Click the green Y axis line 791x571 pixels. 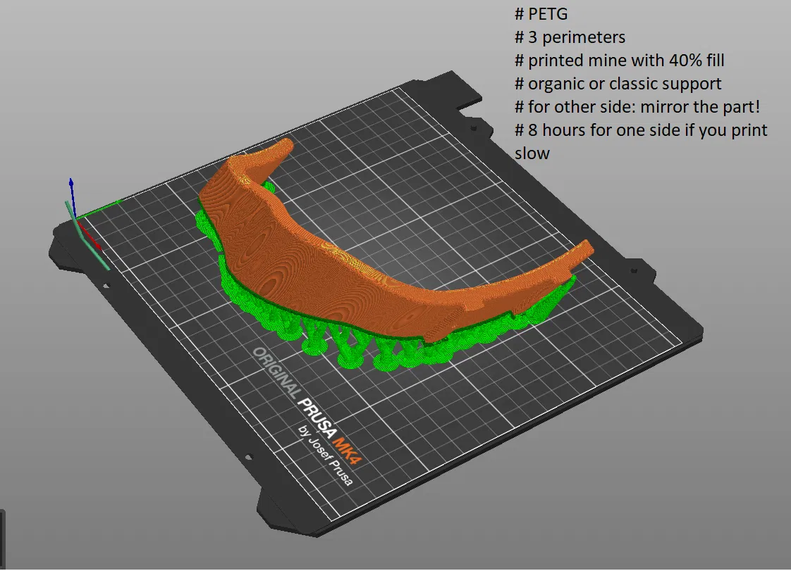pyautogui.click(x=99, y=210)
